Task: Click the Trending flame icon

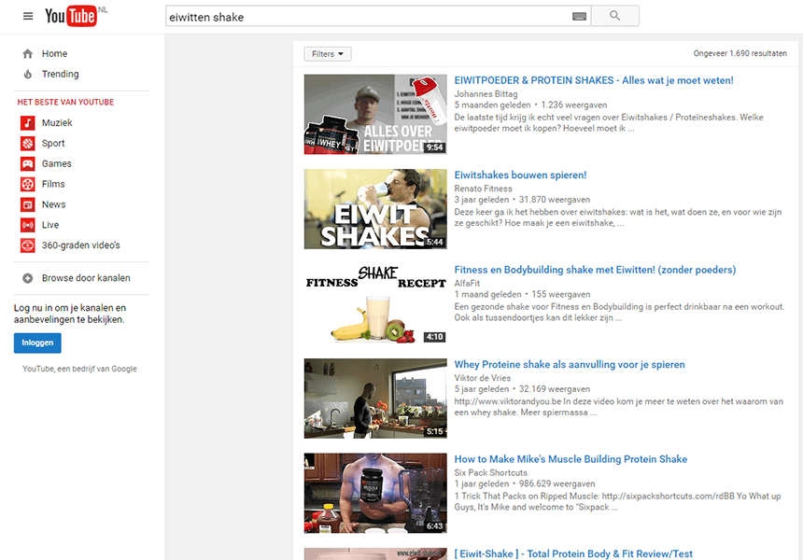Action: (x=28, y=75)
